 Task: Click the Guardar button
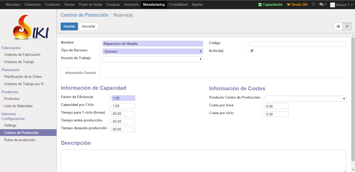pyautogui.click(x=69, y=26)
